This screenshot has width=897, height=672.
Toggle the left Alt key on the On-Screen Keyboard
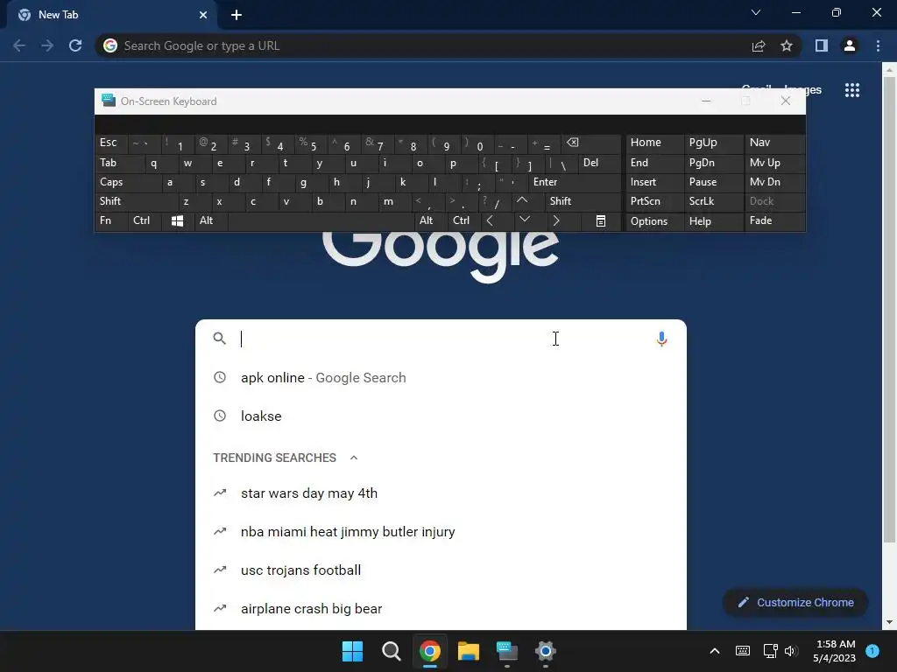tap(211, 220)
